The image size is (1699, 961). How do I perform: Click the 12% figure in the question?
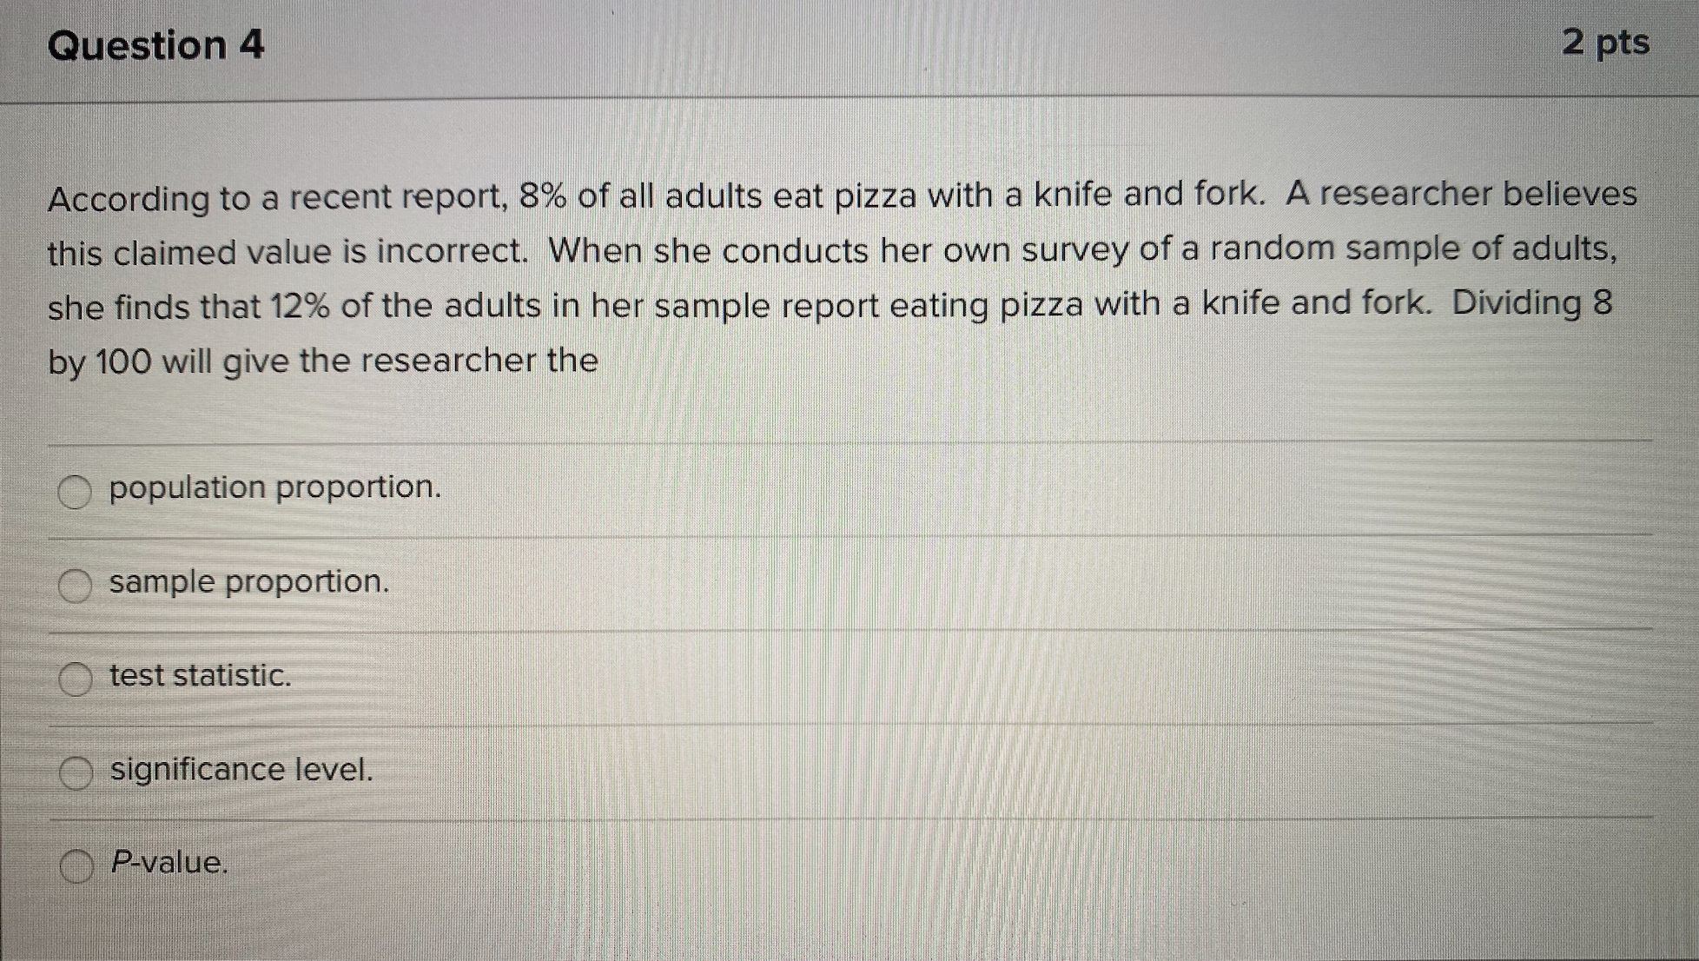(303, 305)
